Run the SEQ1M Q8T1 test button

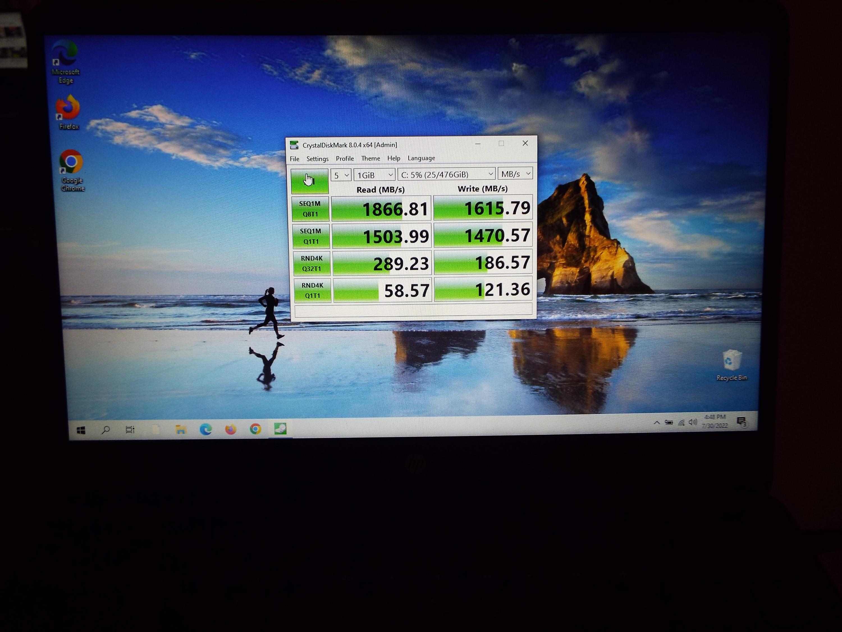(x=310, y=209)
